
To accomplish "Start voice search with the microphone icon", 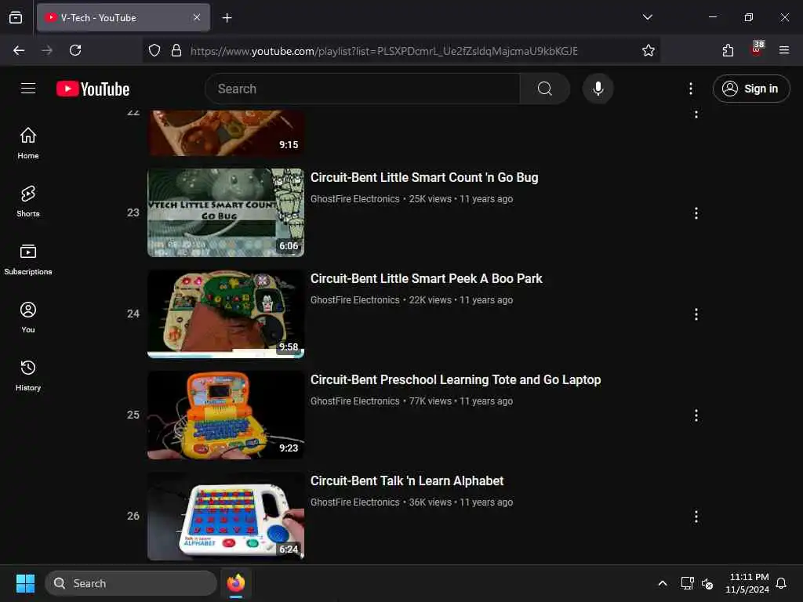I will (598, 89).
